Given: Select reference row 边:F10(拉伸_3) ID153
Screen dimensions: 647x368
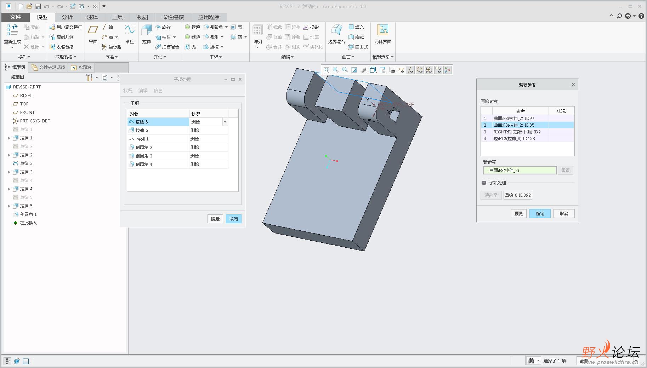Looking at the screenshot, I should 527,139.
